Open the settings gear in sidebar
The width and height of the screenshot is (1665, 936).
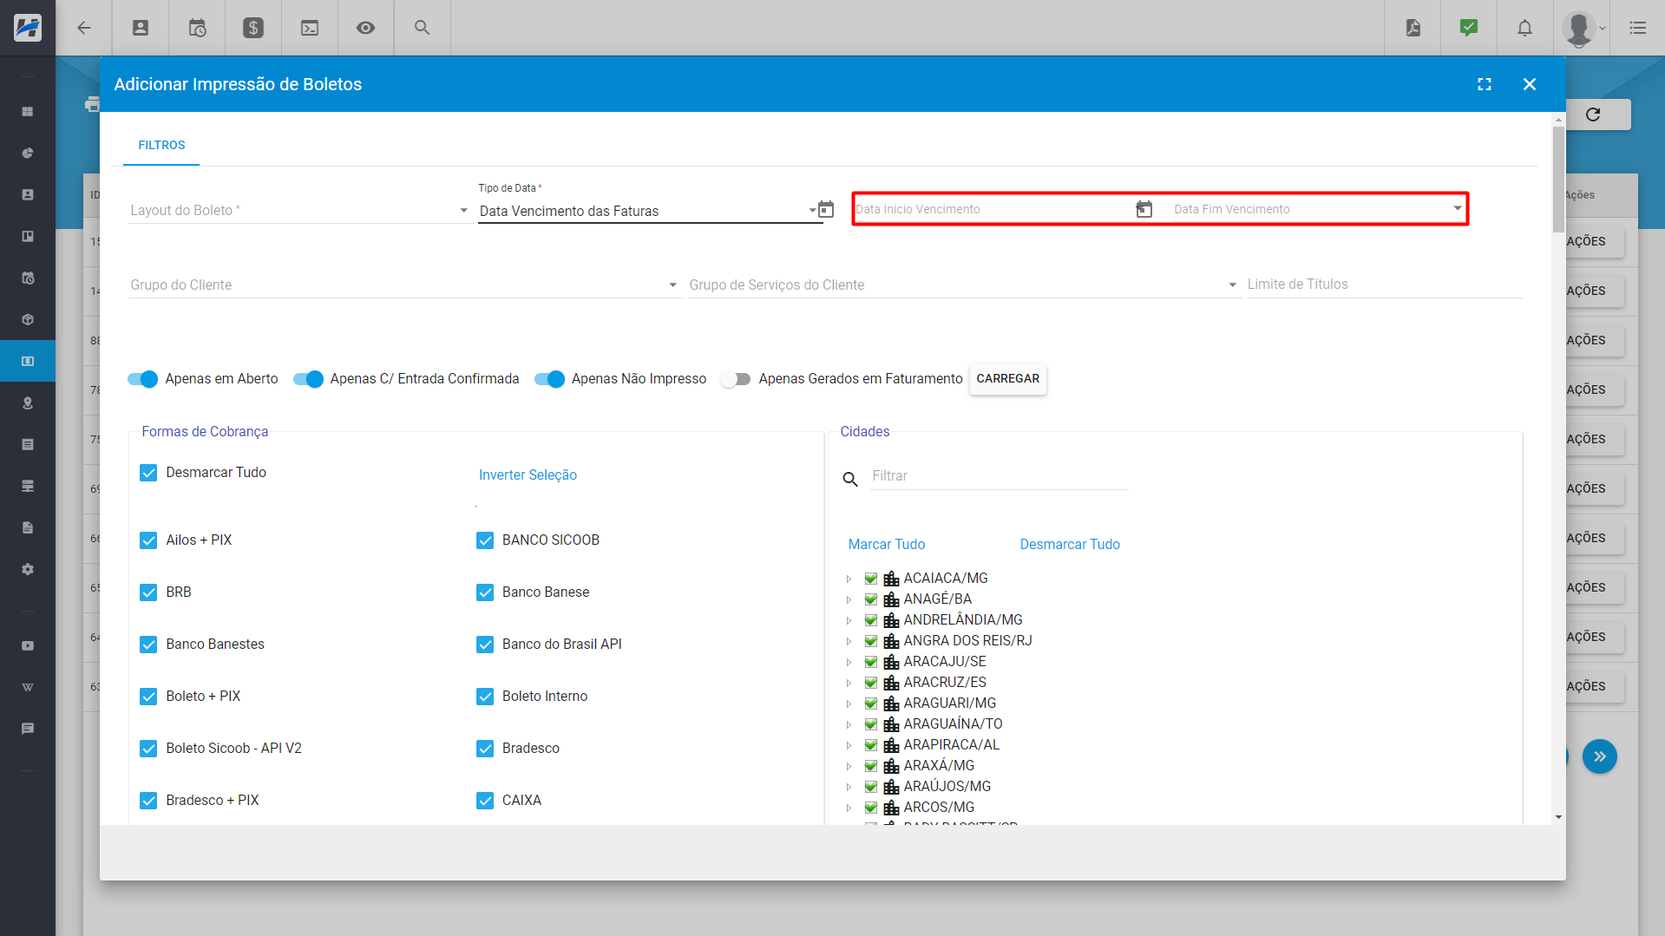tap(28, 570)
